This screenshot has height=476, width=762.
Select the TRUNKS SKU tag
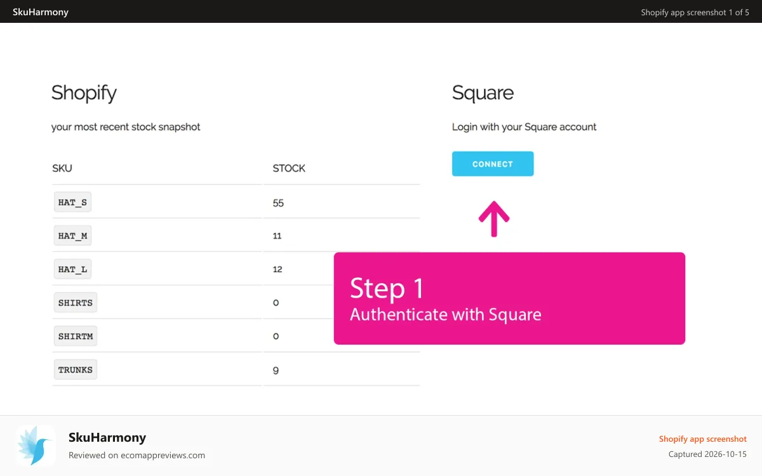click(x=76, y=369)
